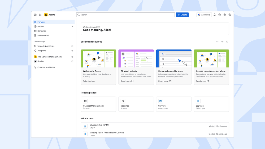Open Import & Analysis in sidebar
The image size is (265, 149).
pos(54,46)
